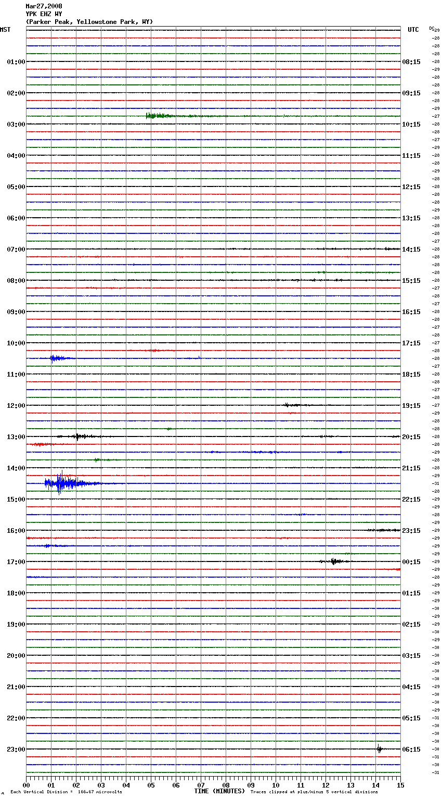Screen dimensions: 442x799
Task: Click minute 13 on the bottom axis
Action: click(350, 785)
